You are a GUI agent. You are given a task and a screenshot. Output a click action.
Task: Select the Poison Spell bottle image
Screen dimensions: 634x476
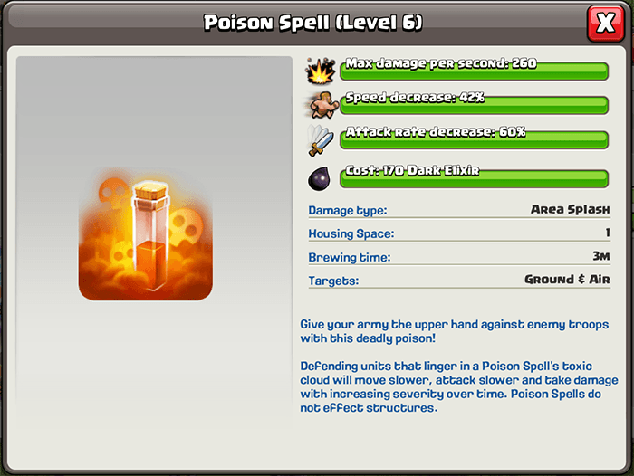pyautogui.click(x=146, y=234)
